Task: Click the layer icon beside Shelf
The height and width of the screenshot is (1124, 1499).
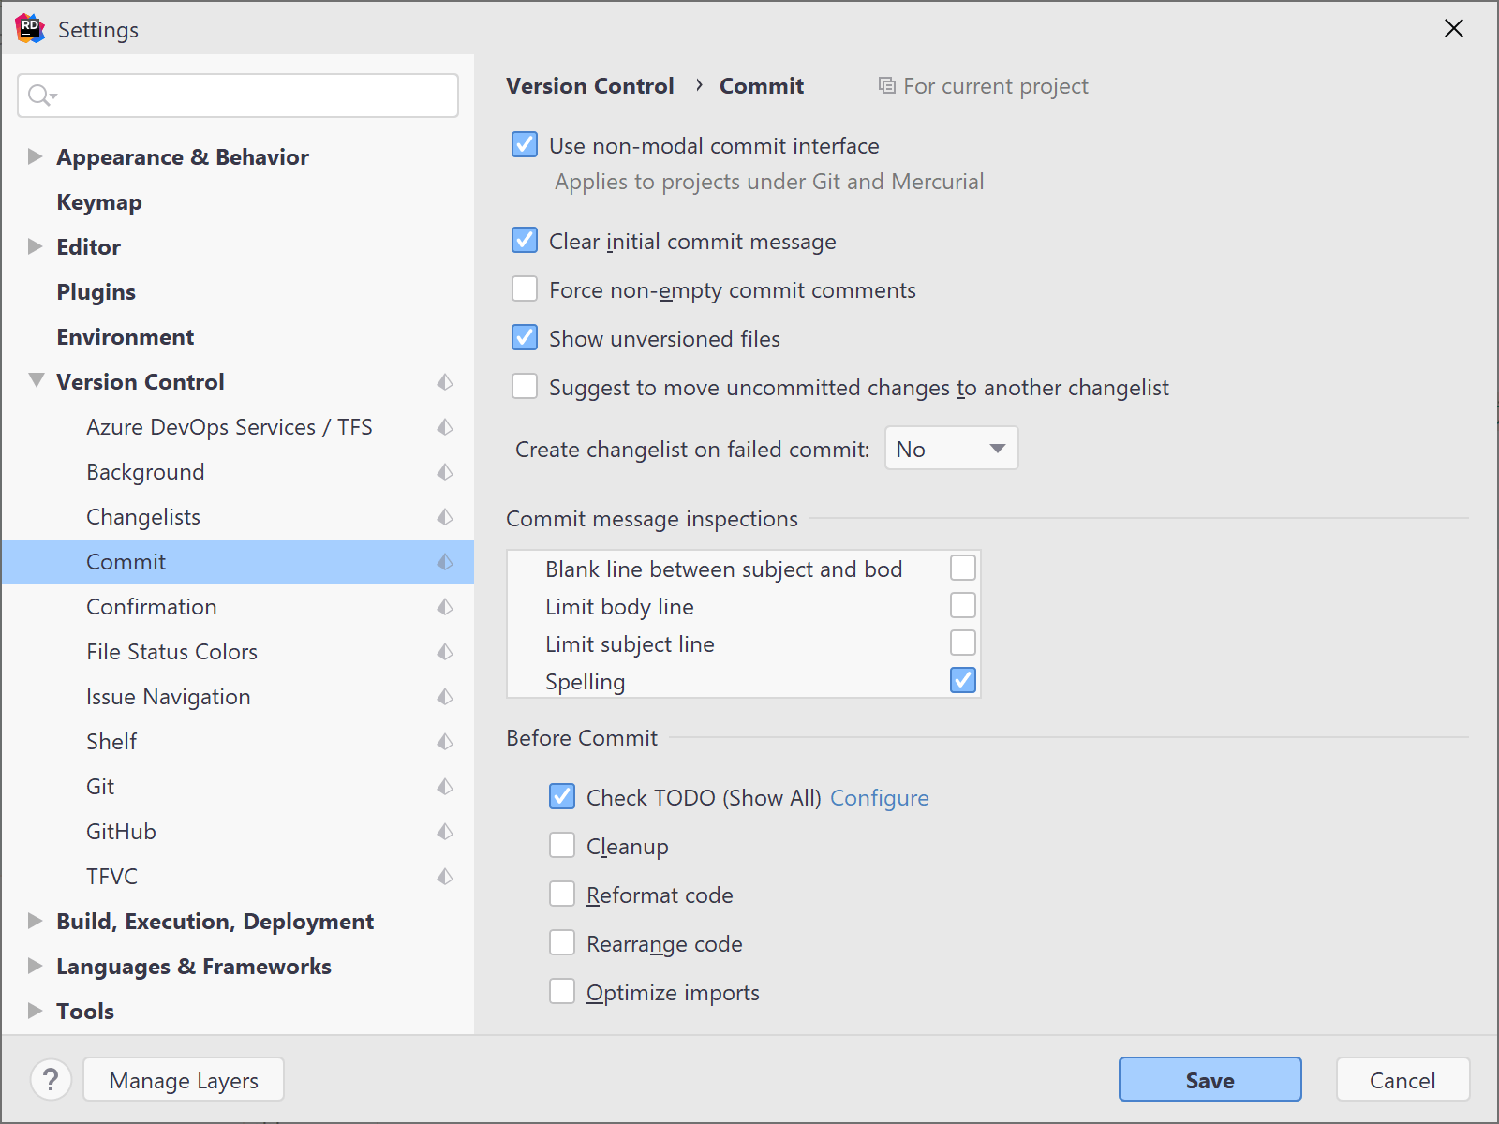Action: pos(445,742)
